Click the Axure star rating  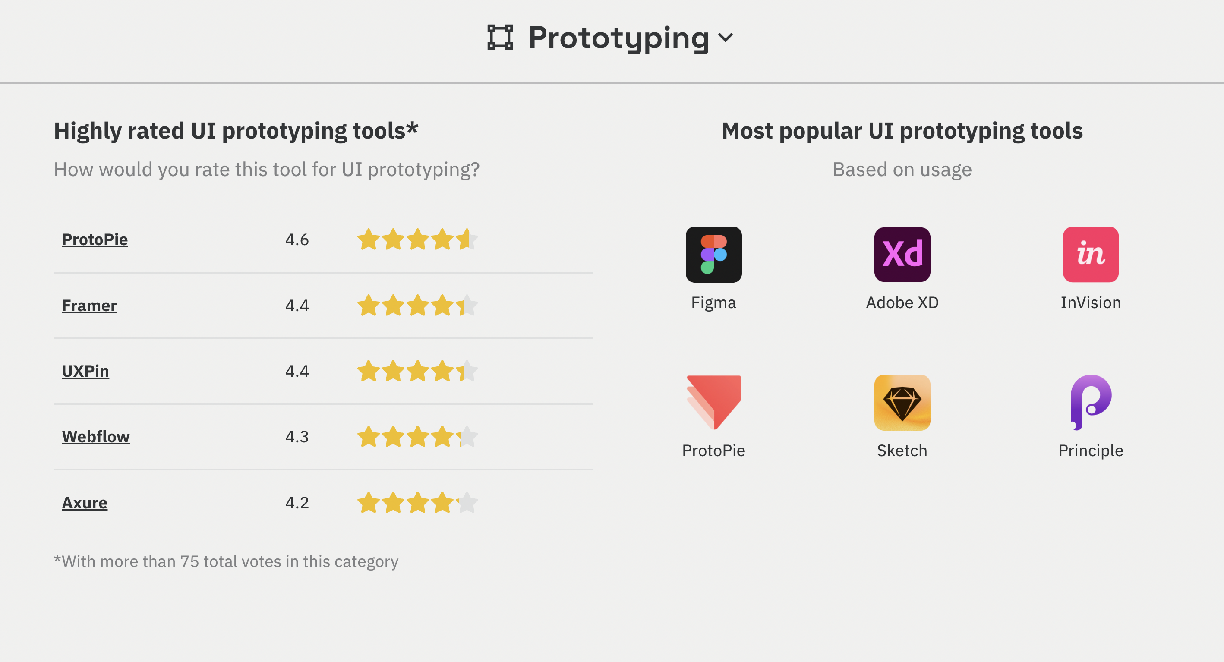click(417, 502)
